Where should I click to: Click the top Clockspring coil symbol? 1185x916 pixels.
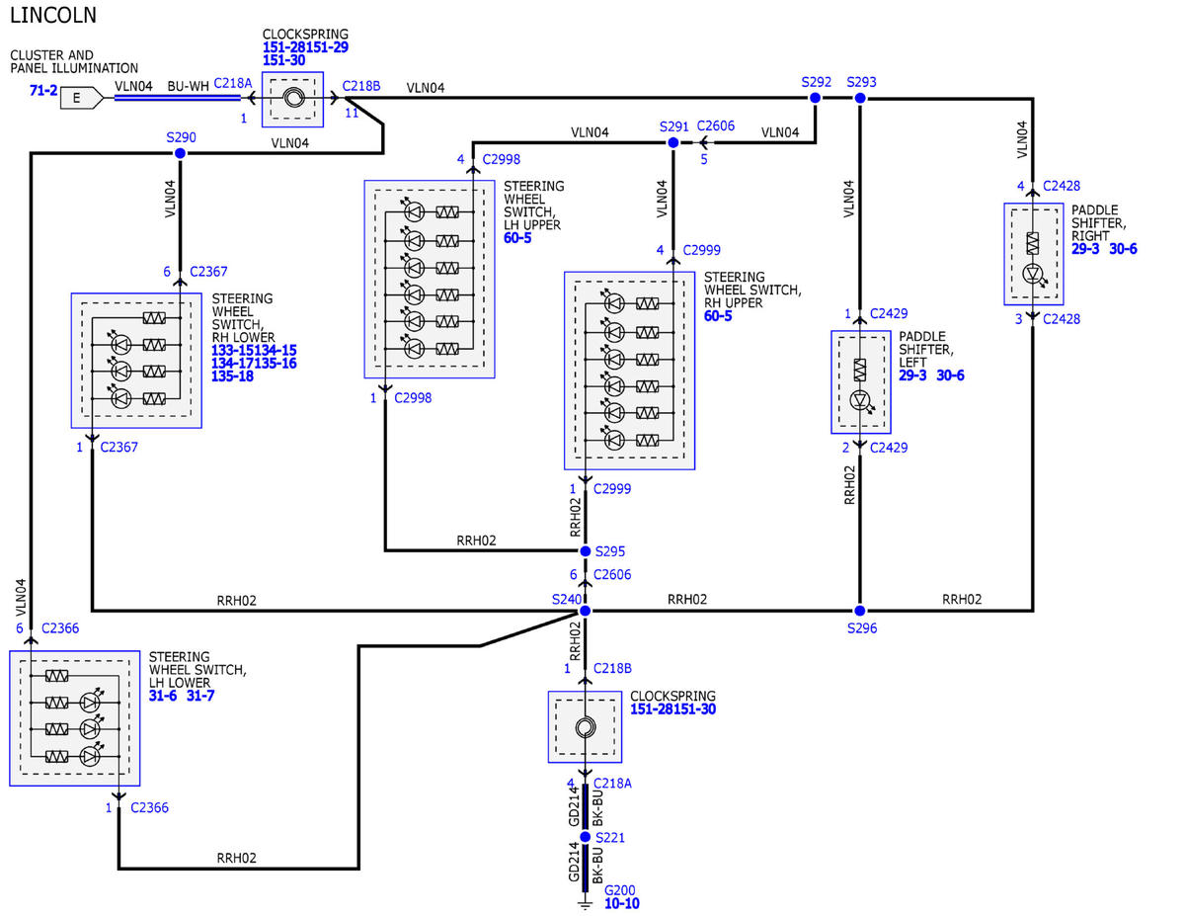(293, 99)
